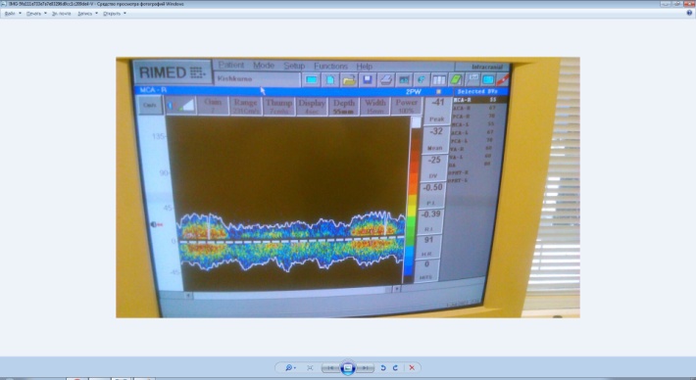Rotate the photo clockwise
Viewport: 696px width, 380px height.
coord(395,367)
